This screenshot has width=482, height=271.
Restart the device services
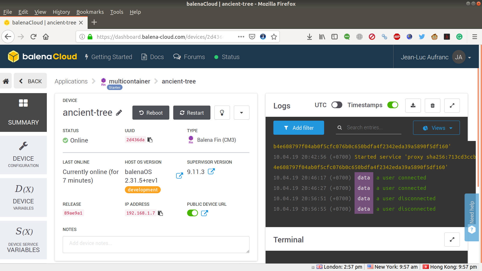192,113
